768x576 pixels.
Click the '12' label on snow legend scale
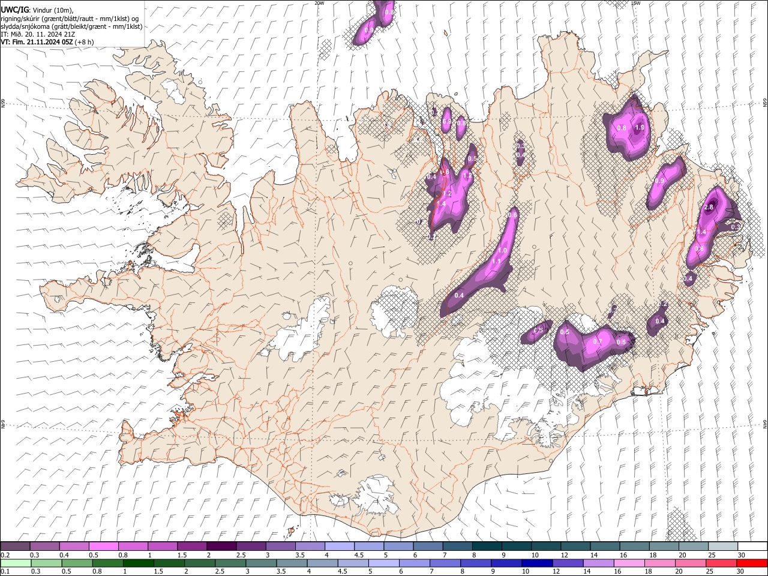pyautogui.click(x=565, y=555)
